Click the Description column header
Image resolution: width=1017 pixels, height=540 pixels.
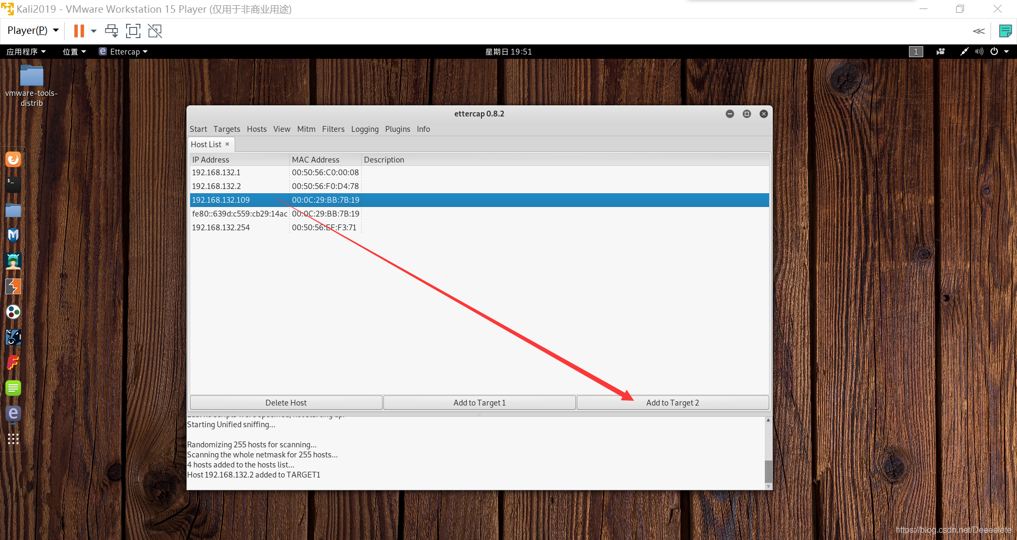point(565,159)
